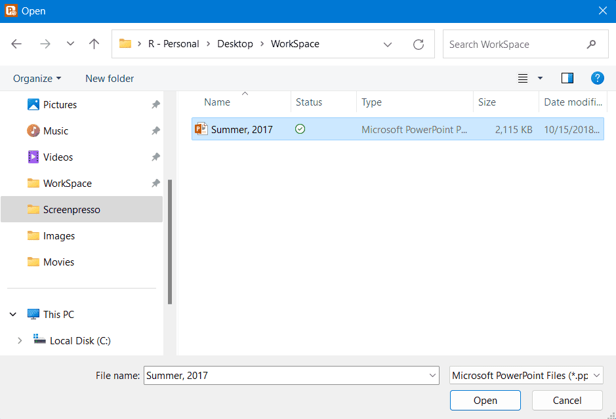The height and width of the screenshot is (419, 616).
Task: Click the pin icon next to Pictures
Action: [x=156, y=104]
